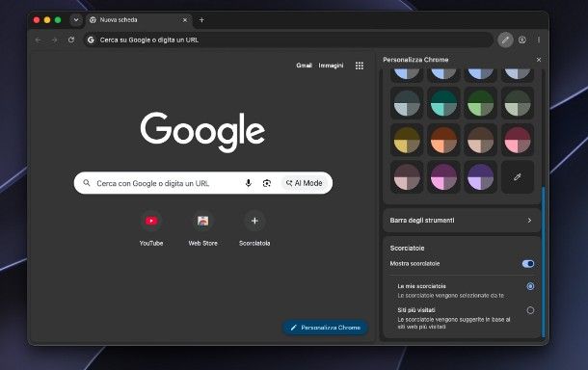Select the brown beige color swatch
Image resolution: width=588 pixels, height=370 pixels.
click(x=480, y=140)
